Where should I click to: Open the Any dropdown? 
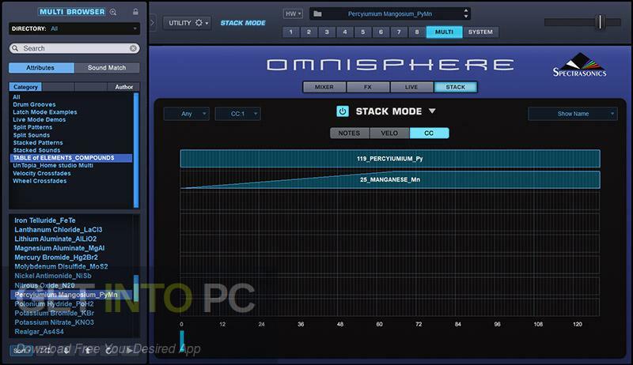(x=187, y=114)
